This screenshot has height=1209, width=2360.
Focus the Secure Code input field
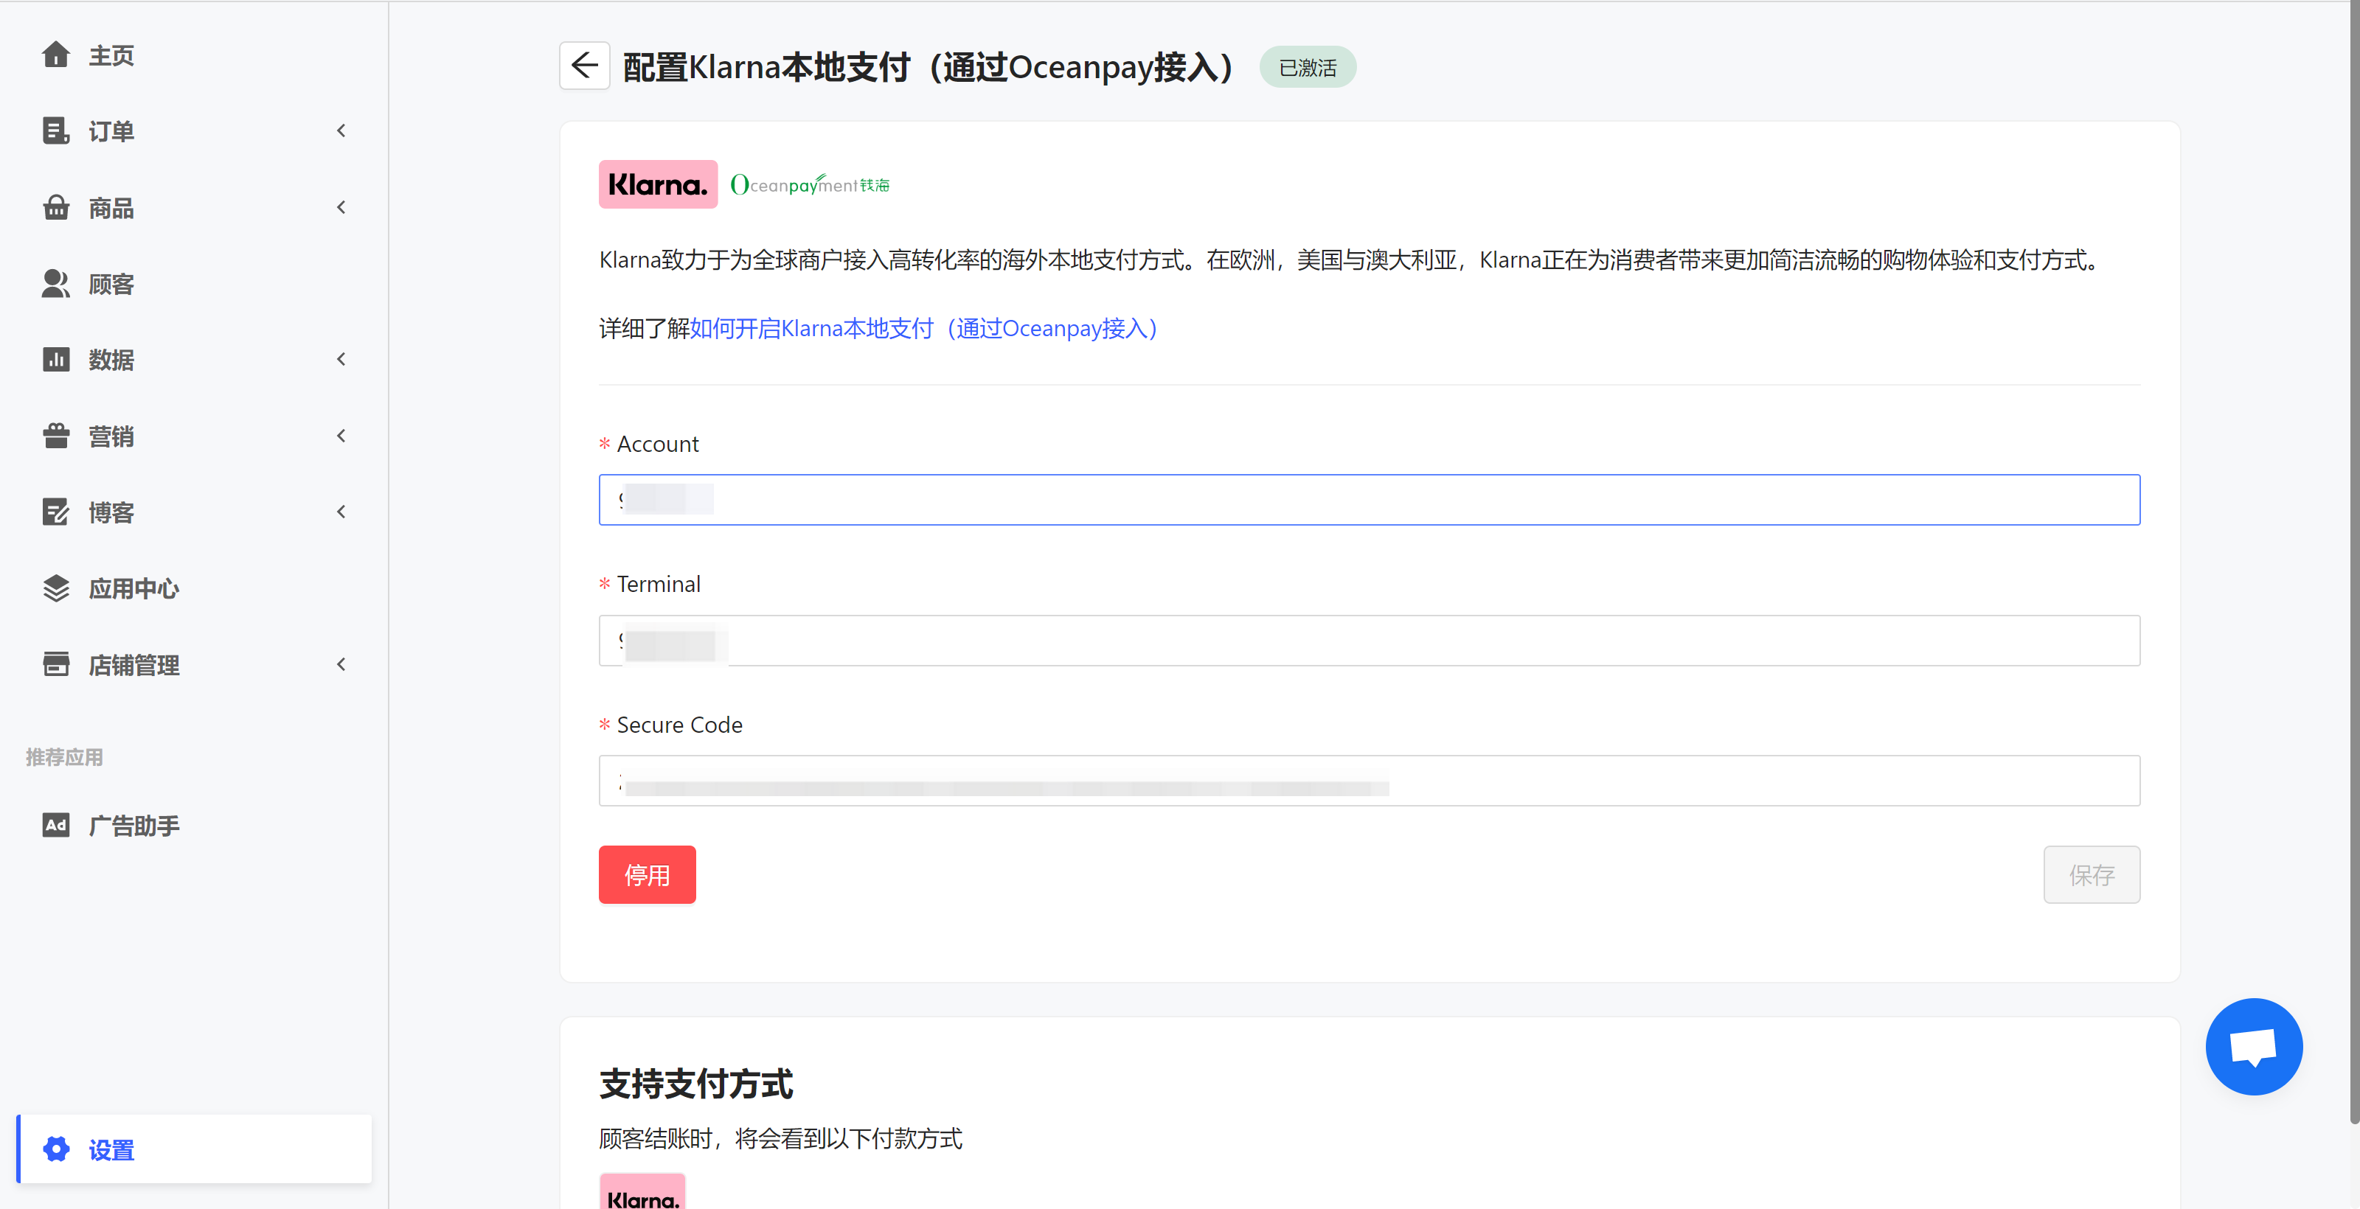(x=1370, y=781)
